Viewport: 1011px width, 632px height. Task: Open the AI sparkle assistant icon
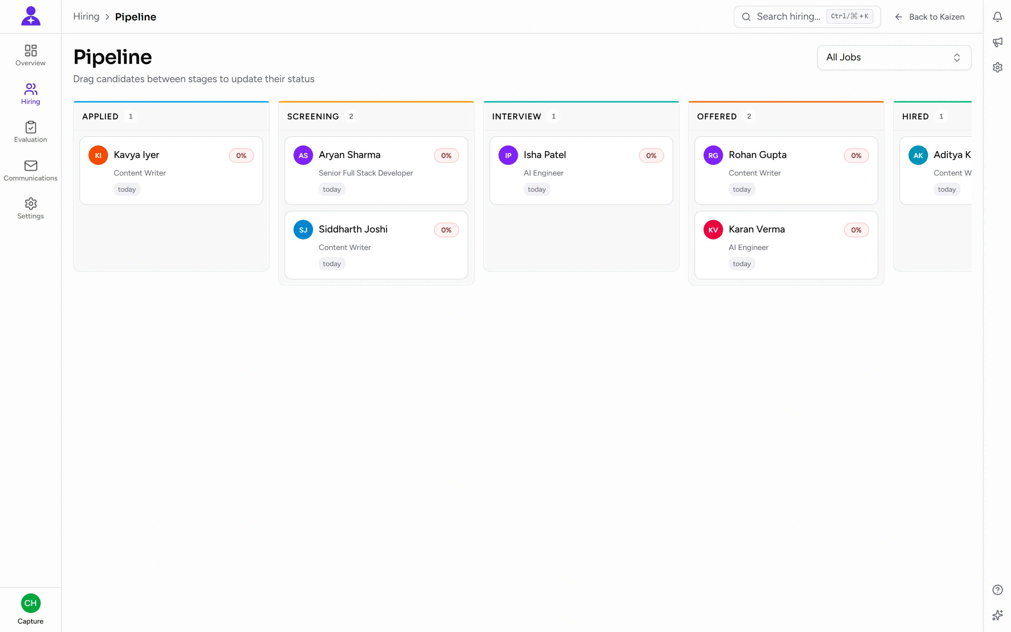coord(997,615)
